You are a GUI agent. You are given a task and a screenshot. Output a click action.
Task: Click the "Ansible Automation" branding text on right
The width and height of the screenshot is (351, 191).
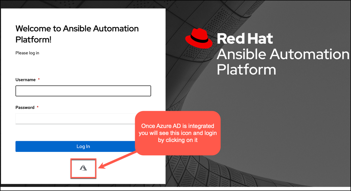coord(282,54)
